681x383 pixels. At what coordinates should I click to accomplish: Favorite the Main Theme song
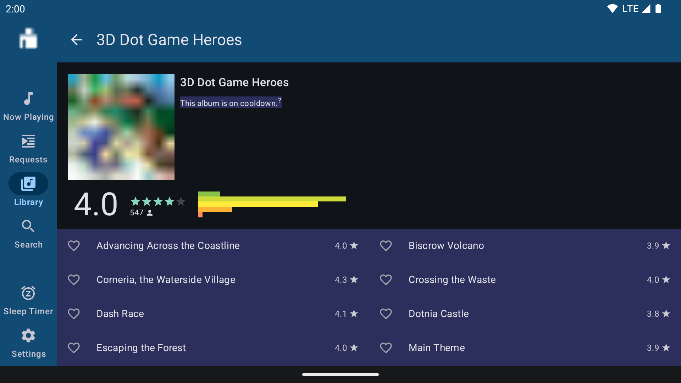(x=386, y=348)
